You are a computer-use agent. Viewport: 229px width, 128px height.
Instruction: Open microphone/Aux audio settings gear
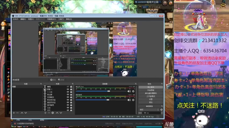click(x=133, y=91)
